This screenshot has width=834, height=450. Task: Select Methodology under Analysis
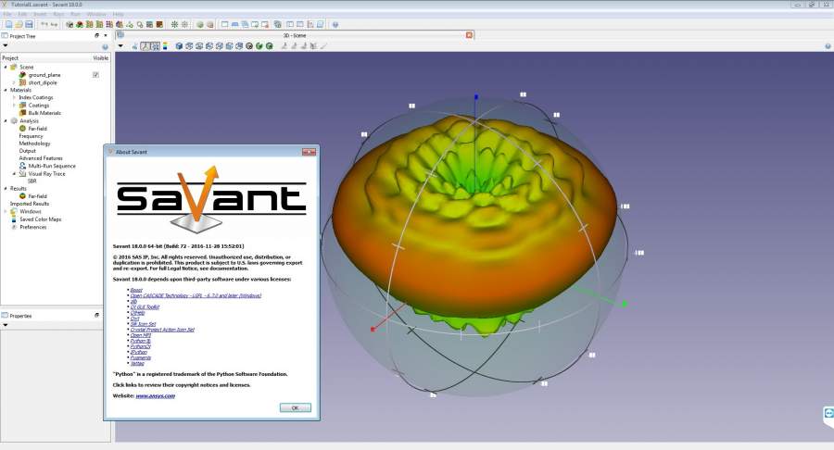coord(34,144)
